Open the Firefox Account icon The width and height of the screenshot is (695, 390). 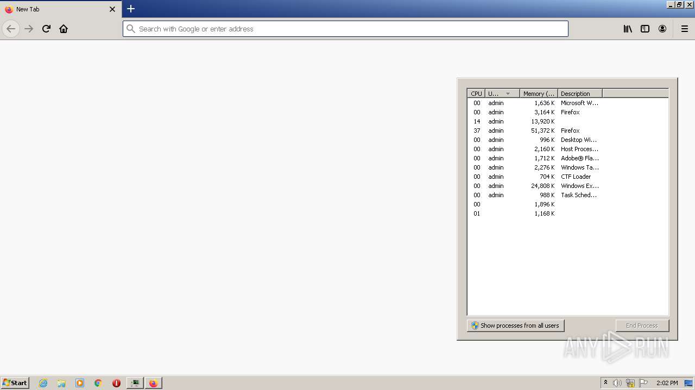(662, 29)
